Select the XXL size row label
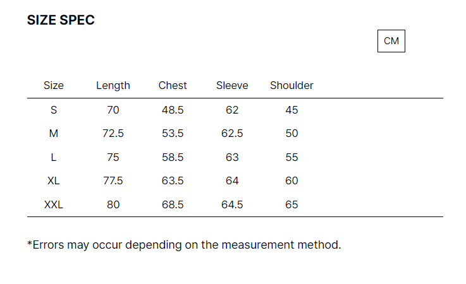 (54, 204)
